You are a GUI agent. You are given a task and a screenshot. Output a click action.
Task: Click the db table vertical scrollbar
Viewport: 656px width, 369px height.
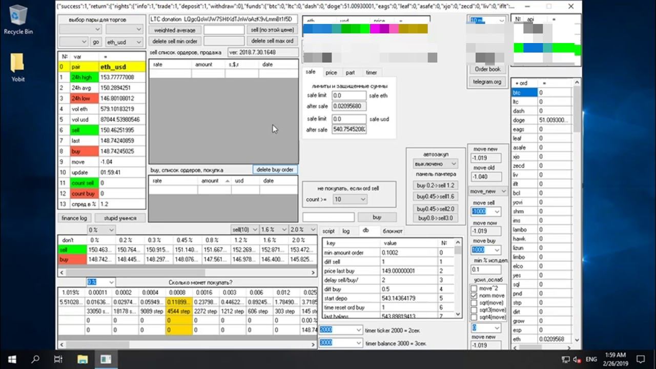coord(458,277)
